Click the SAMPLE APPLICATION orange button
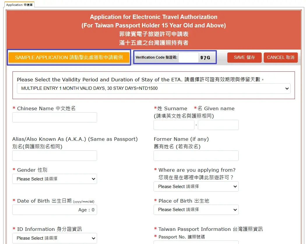This screenshot has height=244, width=306. click(x=69, y=57)
